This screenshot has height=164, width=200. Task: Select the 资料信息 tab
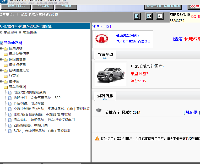point(105,96)
